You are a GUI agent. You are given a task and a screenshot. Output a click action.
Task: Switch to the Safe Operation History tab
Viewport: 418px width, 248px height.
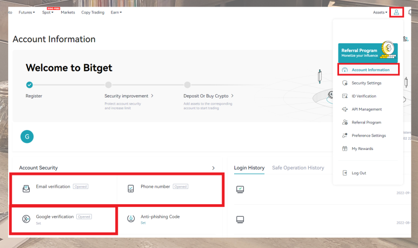[x=298, y=168]
